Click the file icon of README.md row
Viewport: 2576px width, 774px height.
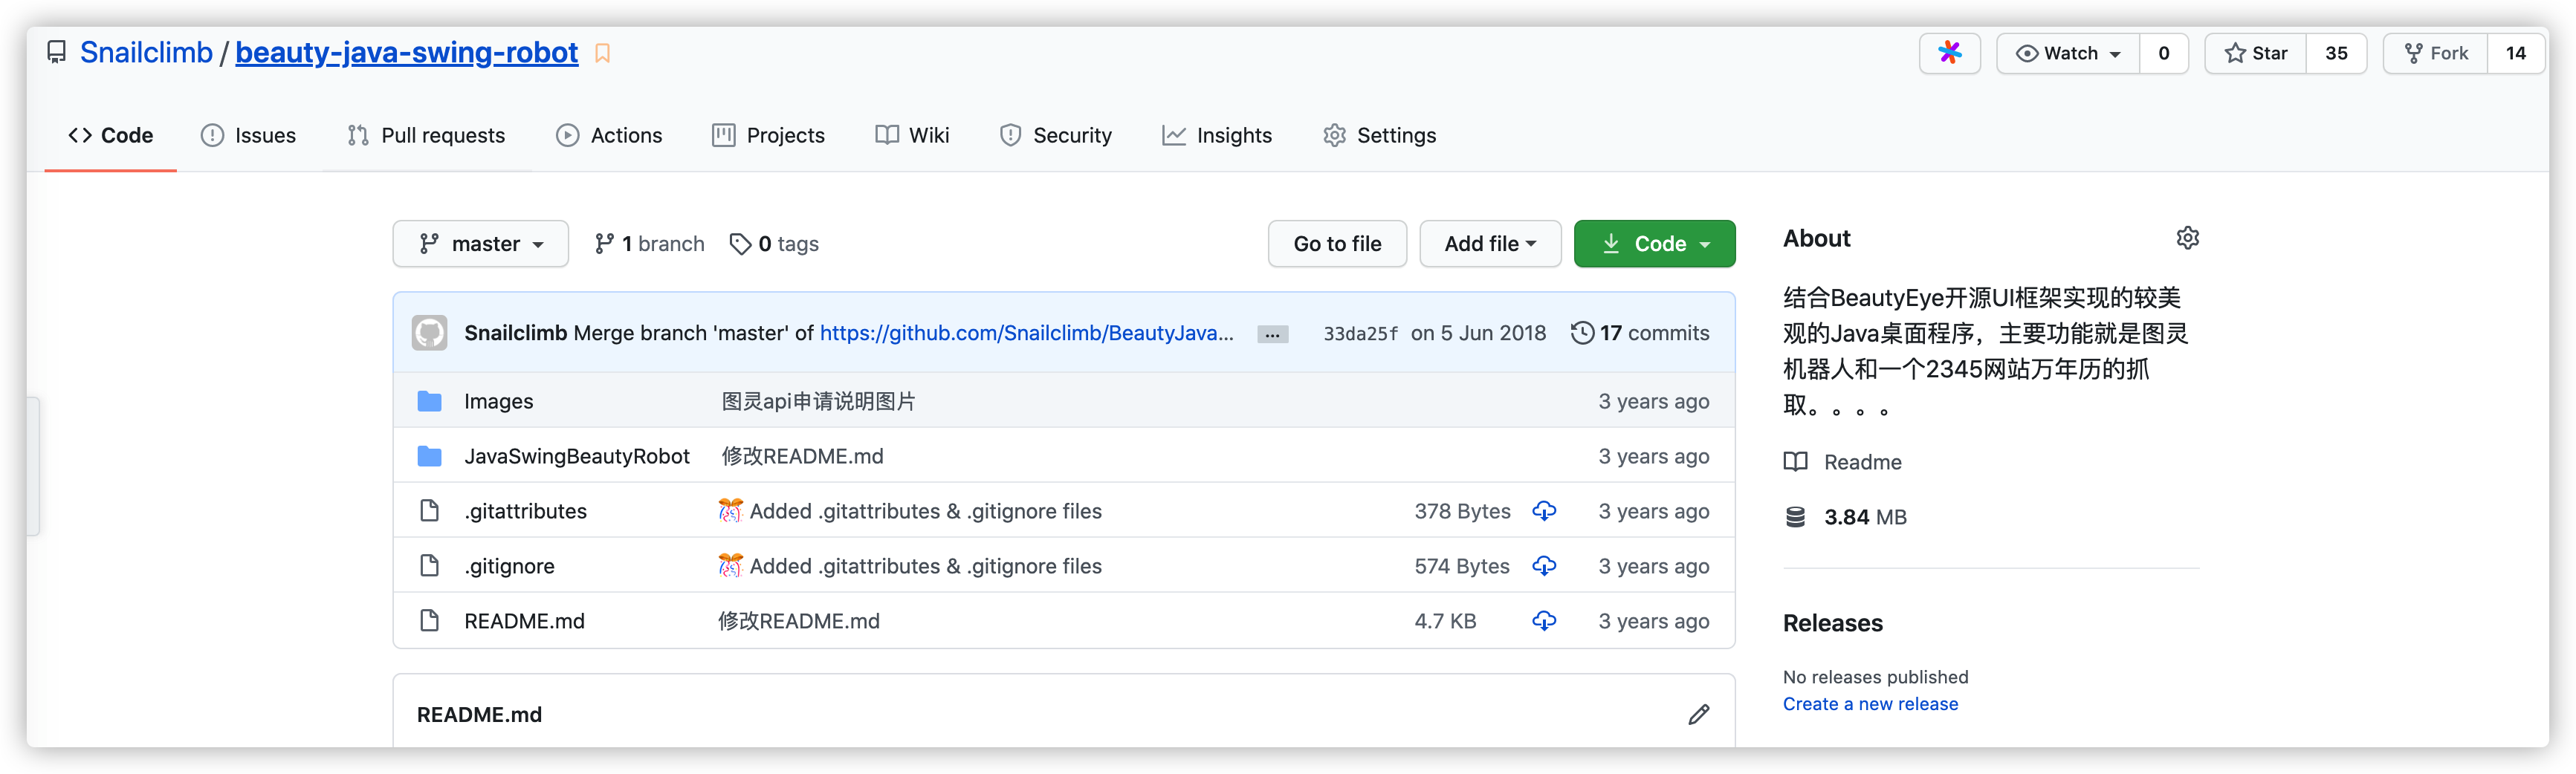pyautogui.click(x=430, y=621)
